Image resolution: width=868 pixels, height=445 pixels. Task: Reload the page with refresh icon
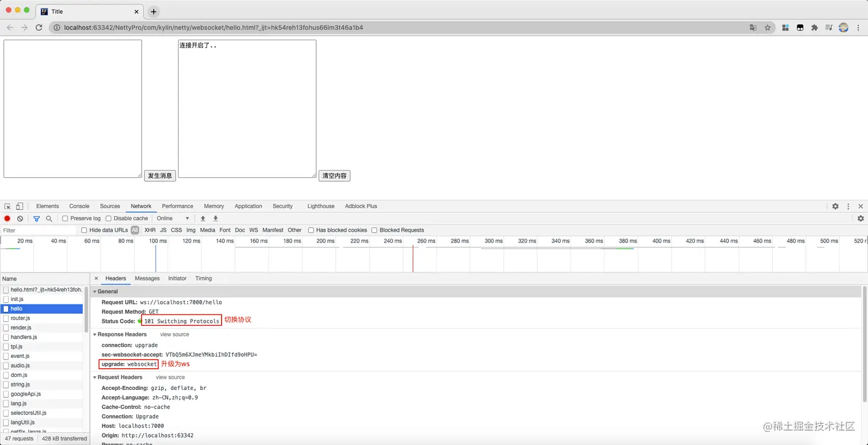coord(39,28)
